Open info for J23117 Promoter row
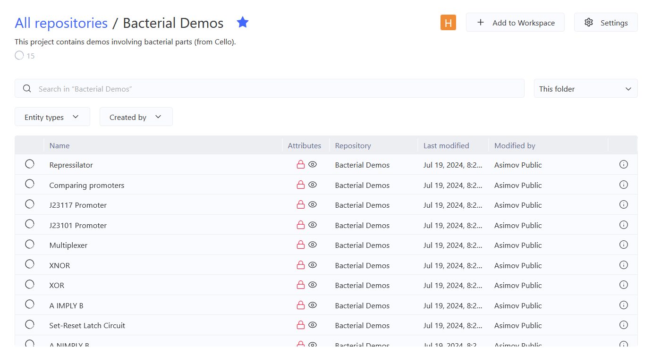The height and width of the screenshot is (364, 661). pyautogui.click(x=623, y=205)
